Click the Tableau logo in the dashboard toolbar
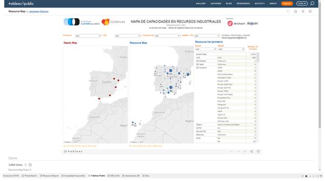The width and height of the screenshot is (325, 181). [73, 152]
